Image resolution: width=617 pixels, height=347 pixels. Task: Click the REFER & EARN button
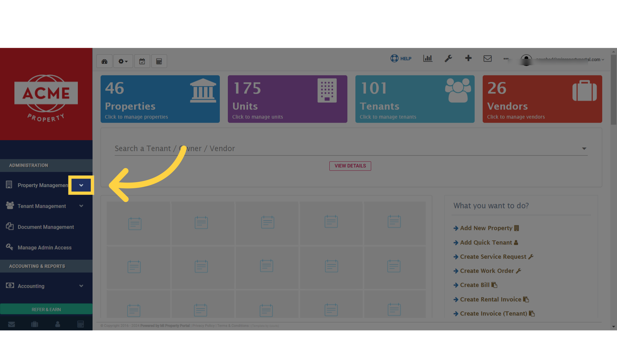(46, 309)
